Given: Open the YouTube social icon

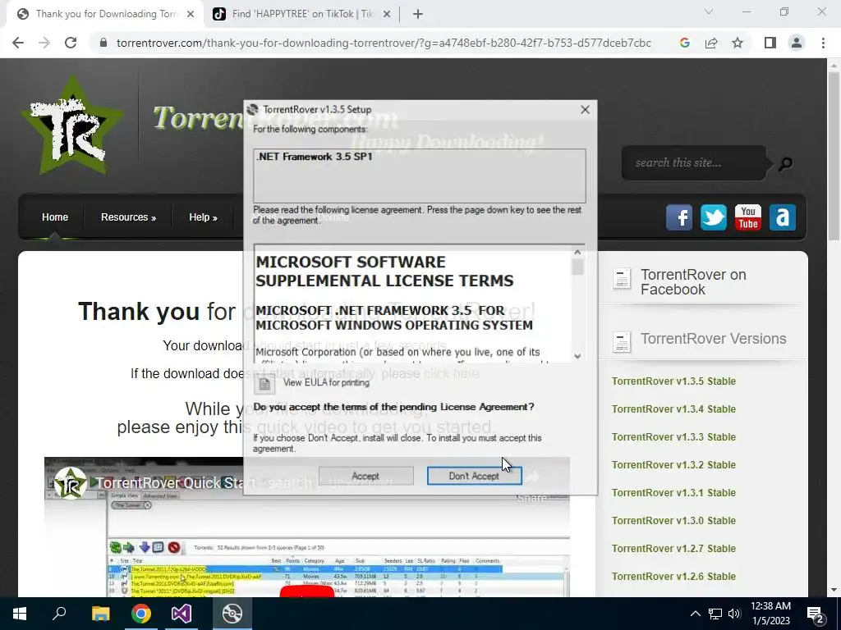Looking at the screenshot, I should (747, 217).
